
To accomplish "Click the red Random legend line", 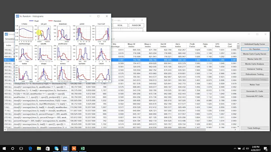I will coord(50,21).
